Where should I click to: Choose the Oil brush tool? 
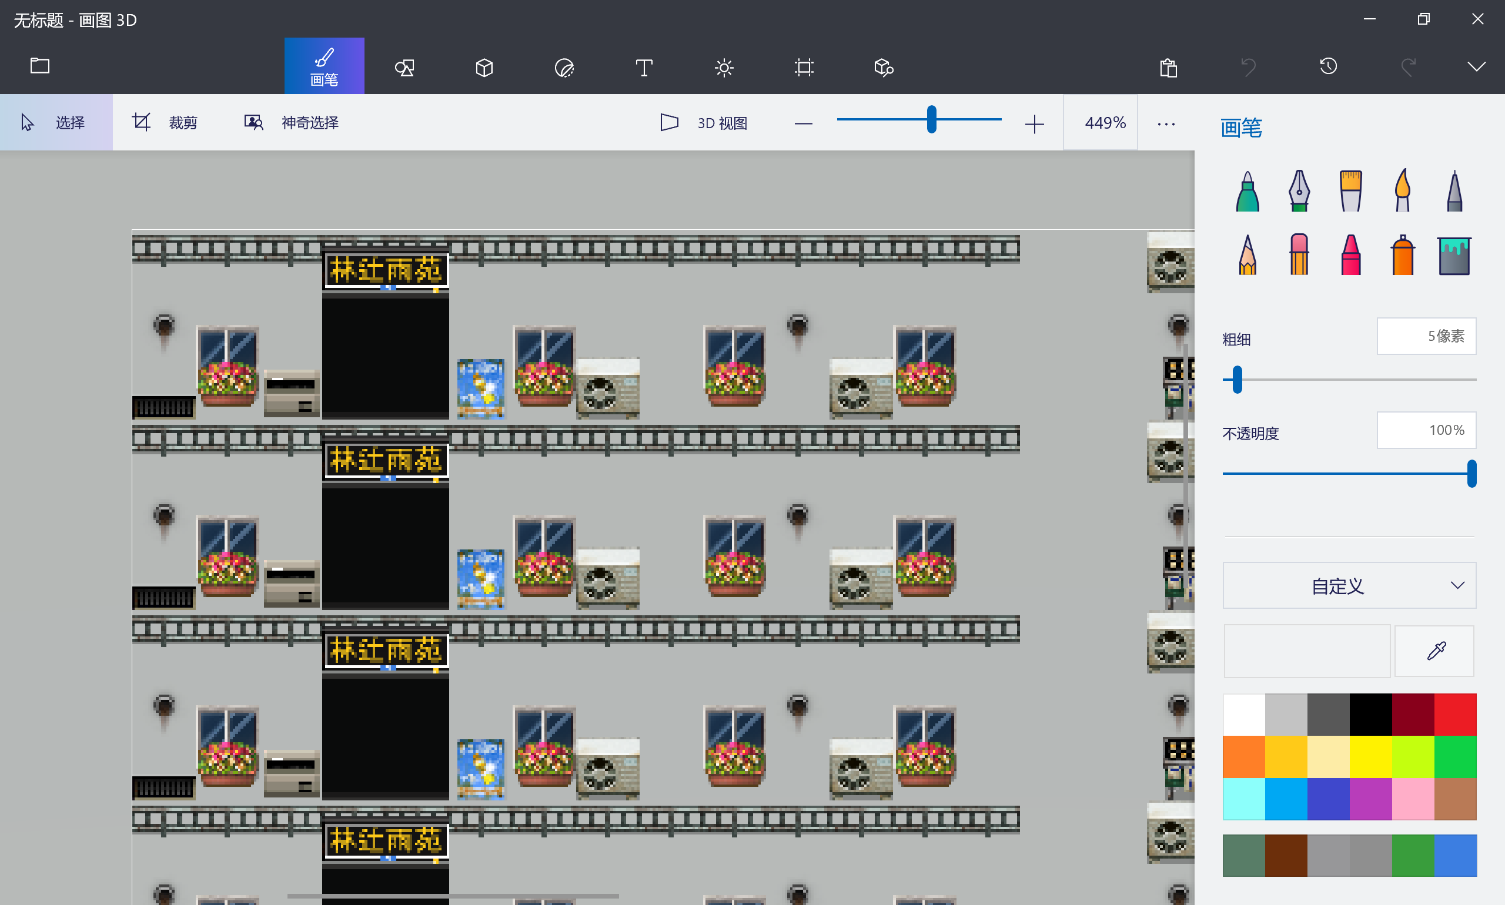pos(1350,191)
